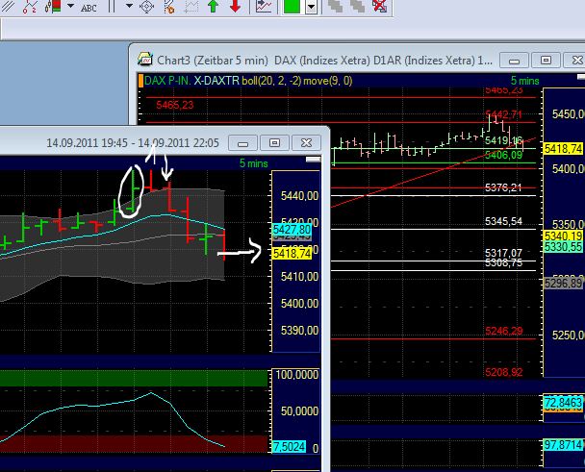
Task: Click the X-DAXTR legend label
Action: 216,81
